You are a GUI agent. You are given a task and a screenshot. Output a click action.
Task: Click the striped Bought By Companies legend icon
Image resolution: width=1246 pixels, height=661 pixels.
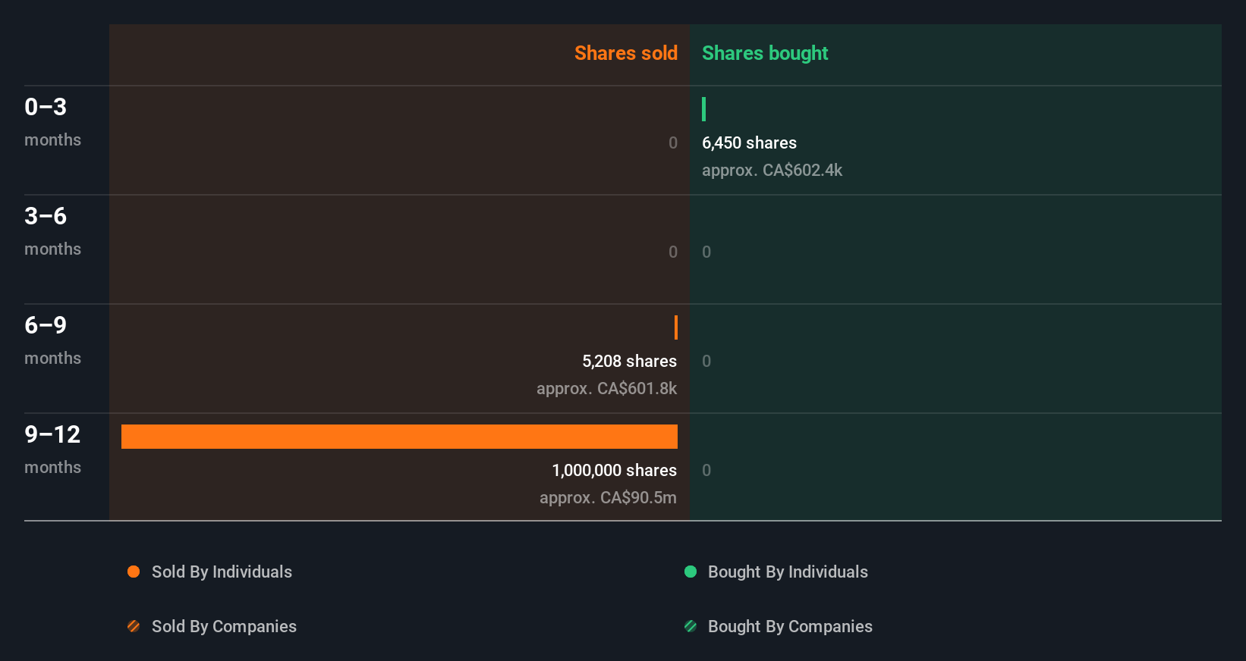click(691, 626)
